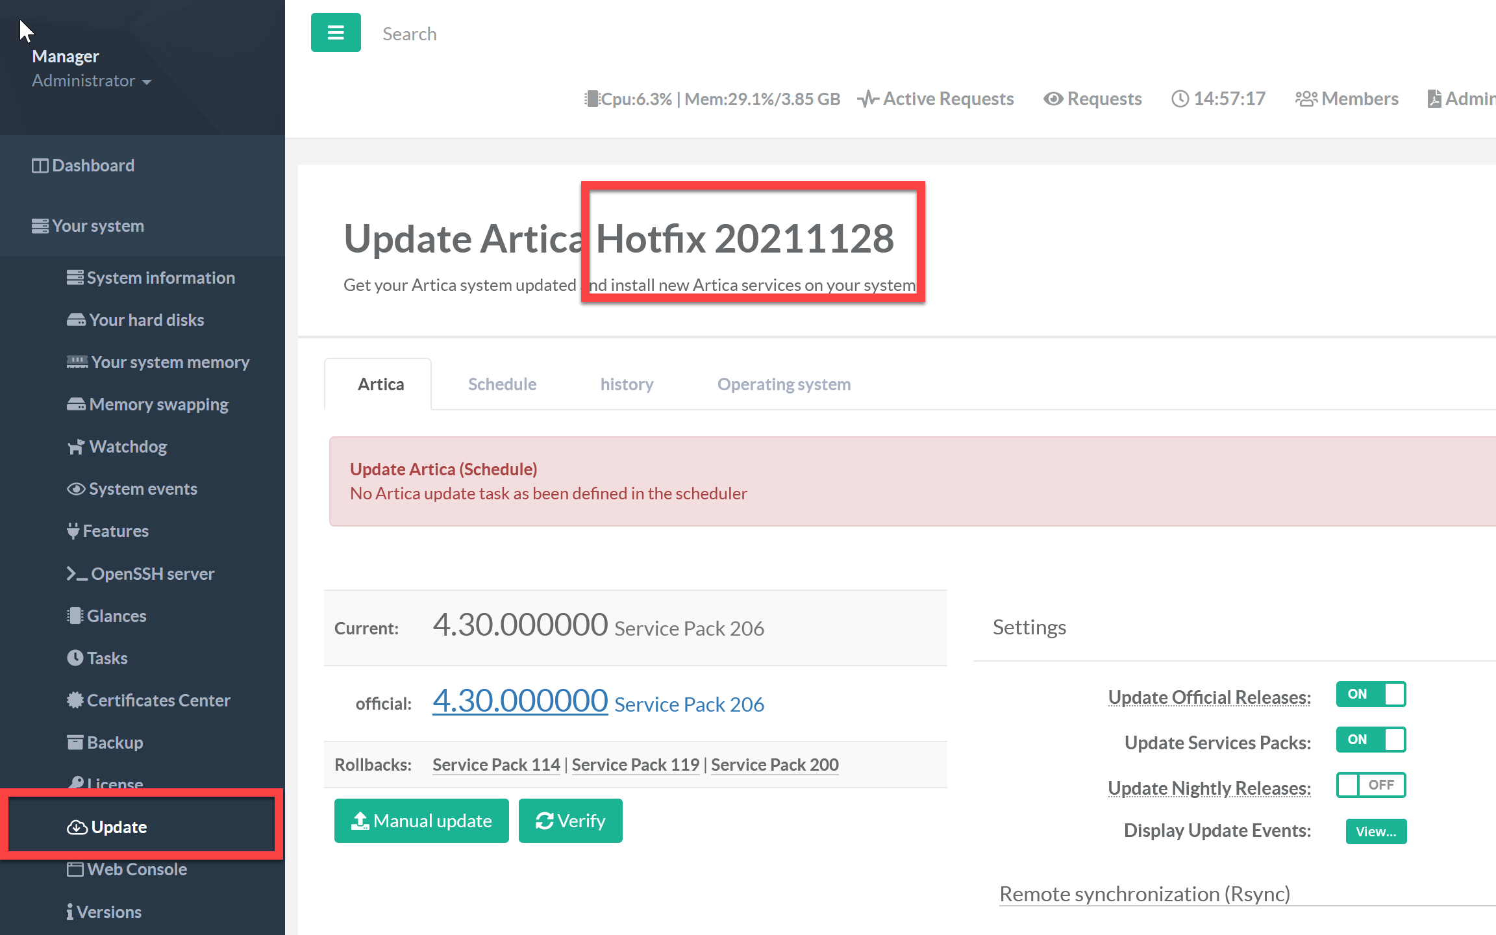1496x935 pixels.
Task: Disable the Update Services Packs switch
Action: [x=1370, y=740]
